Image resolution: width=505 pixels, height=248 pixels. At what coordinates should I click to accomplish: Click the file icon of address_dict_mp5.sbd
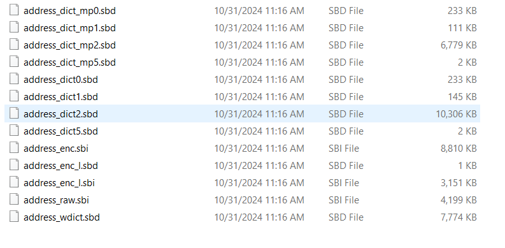point(14,62)
